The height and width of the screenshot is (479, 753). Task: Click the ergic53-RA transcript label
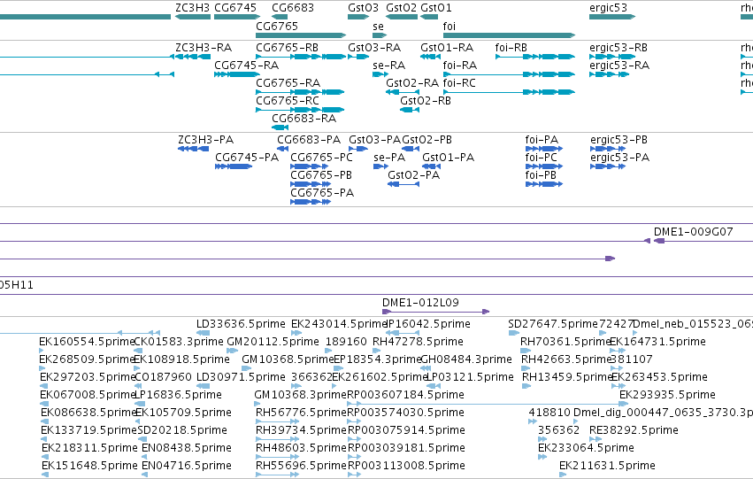pyautogui.click(x=619, y=66)
